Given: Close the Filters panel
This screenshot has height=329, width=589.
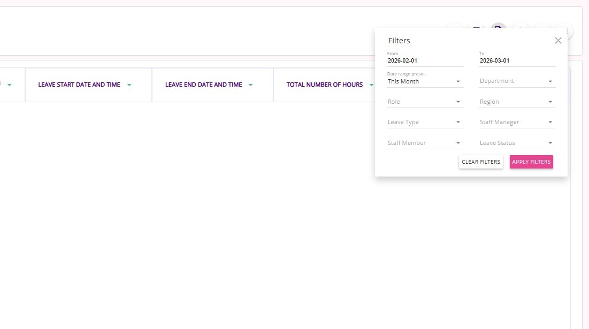Looking at the screenshot, I should 558,41.
